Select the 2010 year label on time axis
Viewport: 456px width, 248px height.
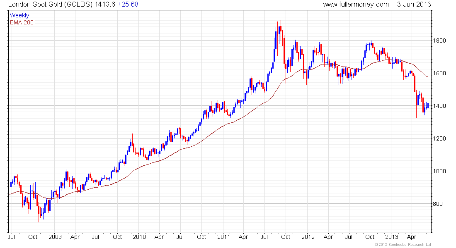139,237
